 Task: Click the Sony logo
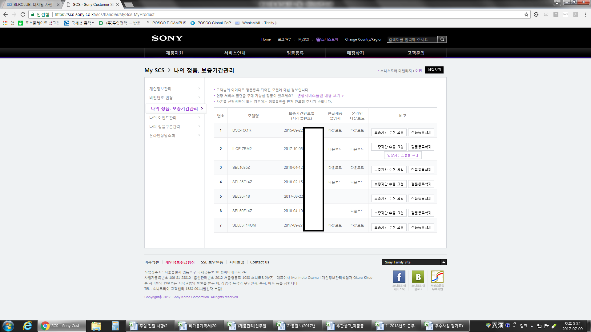[x=167, y=38]
